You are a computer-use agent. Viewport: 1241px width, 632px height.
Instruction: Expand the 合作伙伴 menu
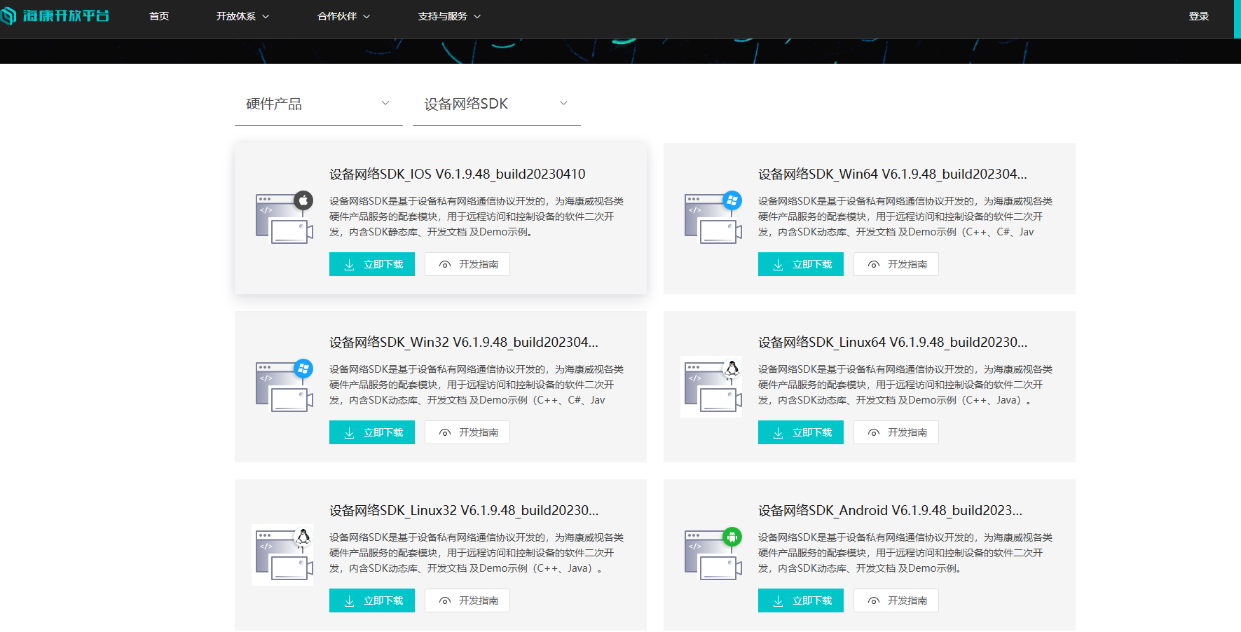[343, 16]
